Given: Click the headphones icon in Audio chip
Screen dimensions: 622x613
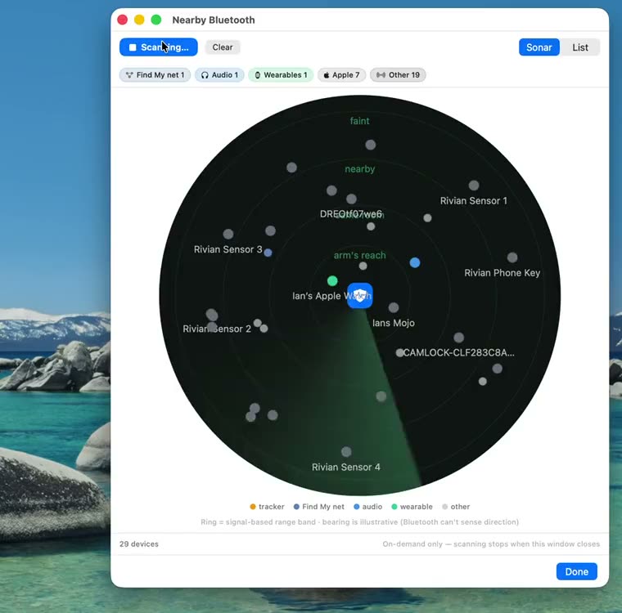Looking at the screenshot, I should [x=205, y=75].
